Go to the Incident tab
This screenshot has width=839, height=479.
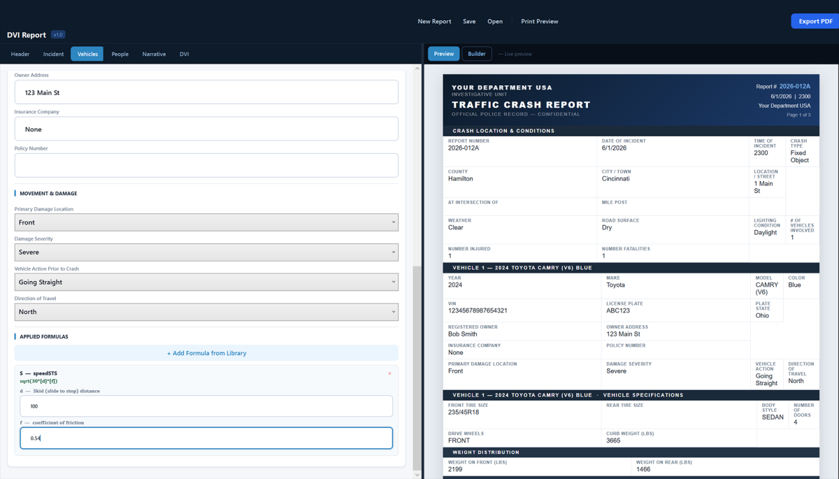53,54
